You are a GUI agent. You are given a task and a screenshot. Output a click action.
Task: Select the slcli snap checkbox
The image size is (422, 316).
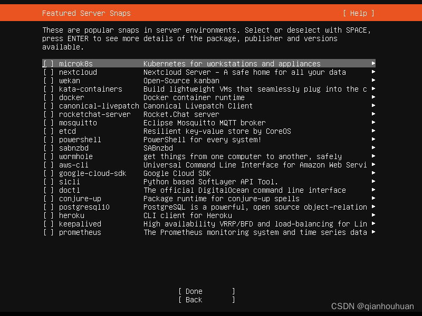49,182
